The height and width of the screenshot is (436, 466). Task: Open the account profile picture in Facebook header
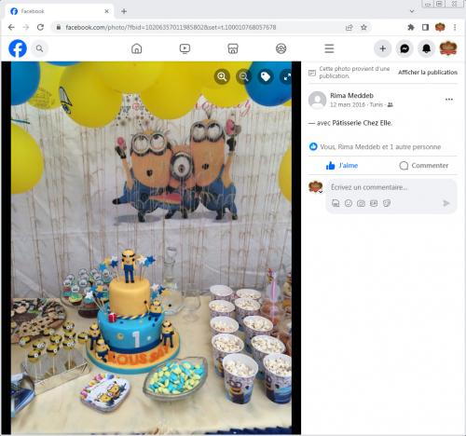pos(448,48)
